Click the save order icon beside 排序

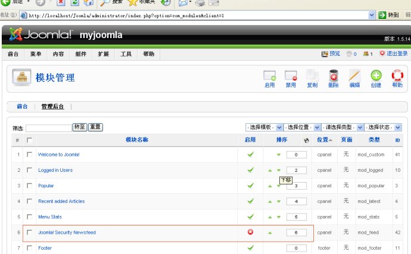tap(306, 140)
